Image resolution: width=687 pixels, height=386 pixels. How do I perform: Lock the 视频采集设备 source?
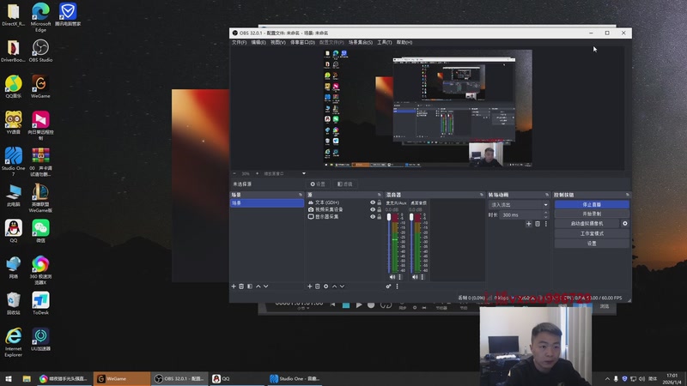click(380, 209)
